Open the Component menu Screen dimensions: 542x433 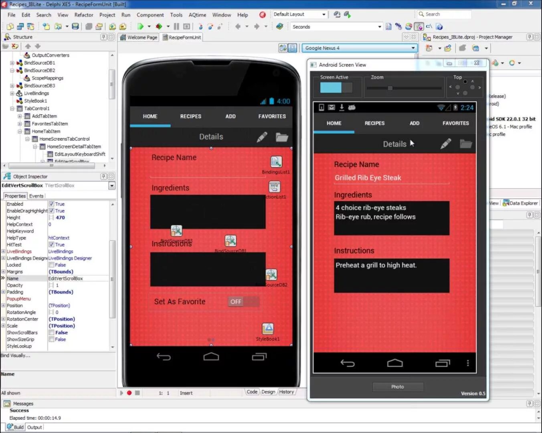point(150,15)
